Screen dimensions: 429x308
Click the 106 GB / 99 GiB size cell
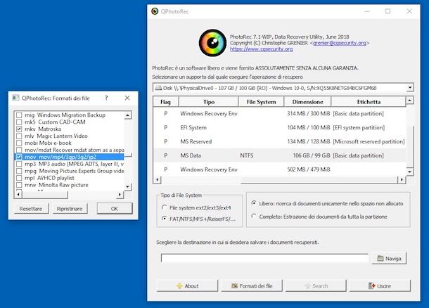coord(312,155)
